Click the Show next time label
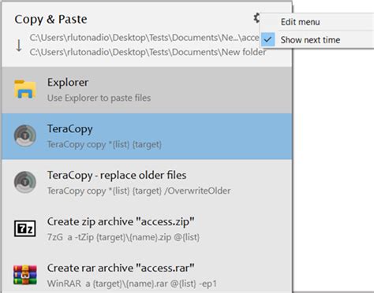Image resolution: width=374 pixels, height=293 pixels. coord(310,40)
